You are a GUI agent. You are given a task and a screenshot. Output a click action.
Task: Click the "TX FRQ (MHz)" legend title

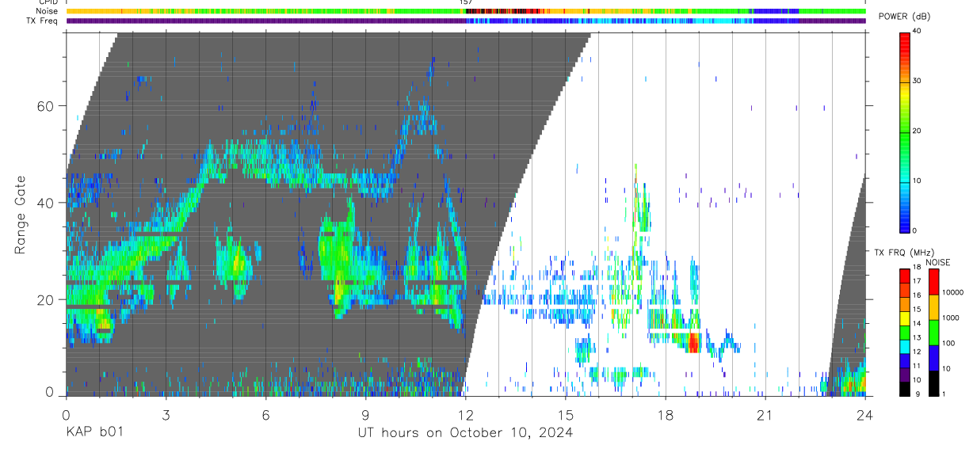904,252
